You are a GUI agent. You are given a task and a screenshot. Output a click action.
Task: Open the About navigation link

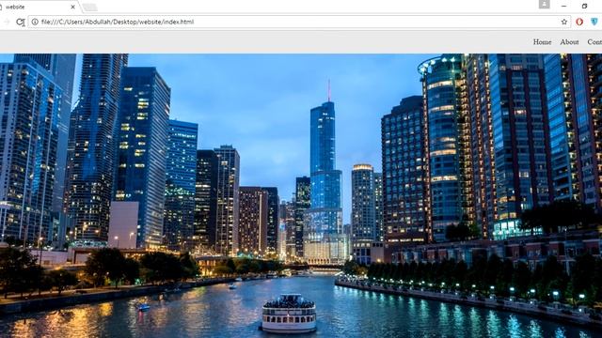point(569,42)
